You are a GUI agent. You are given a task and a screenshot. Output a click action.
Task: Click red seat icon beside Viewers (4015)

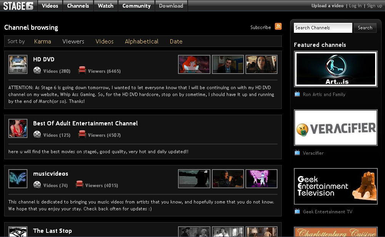[79, 184]
